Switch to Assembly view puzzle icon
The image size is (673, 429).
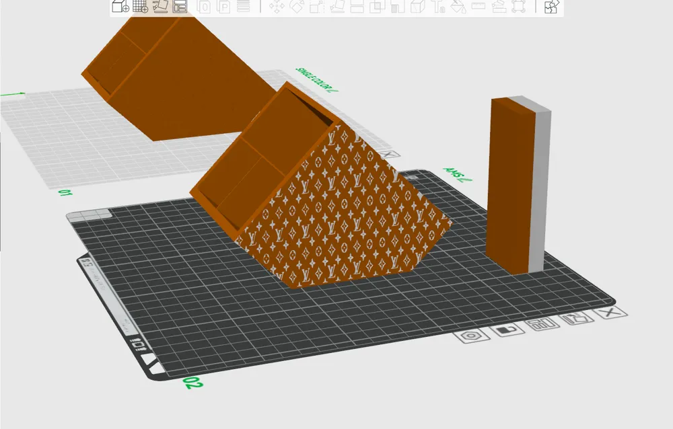552,6
